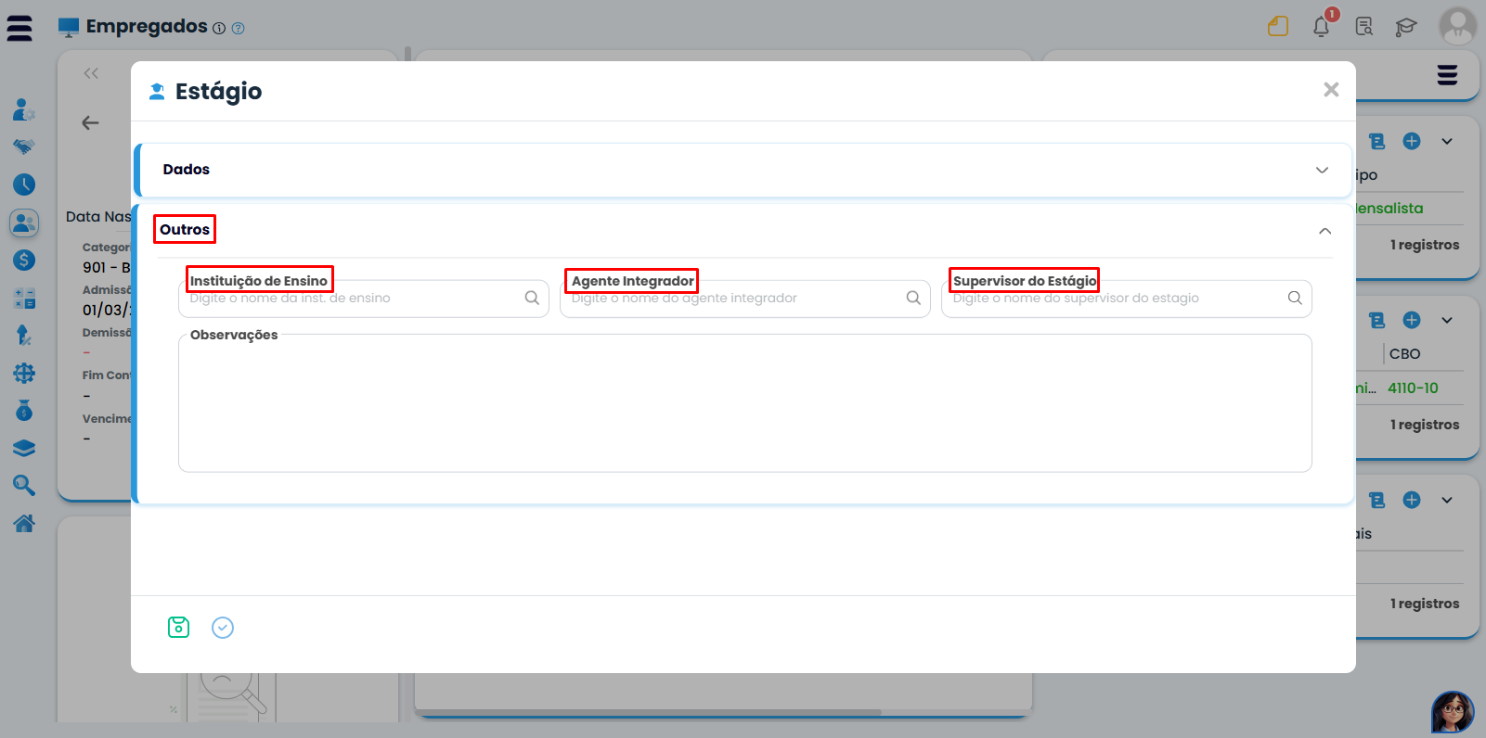The image size is (1486, 738).
Task: Confirm the Estágio form with the check-circle icon
Action: click(223, 628)
